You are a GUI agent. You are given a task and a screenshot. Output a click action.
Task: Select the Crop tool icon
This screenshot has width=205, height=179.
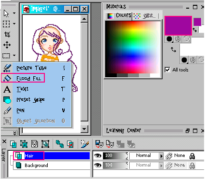tap(7, 35)
